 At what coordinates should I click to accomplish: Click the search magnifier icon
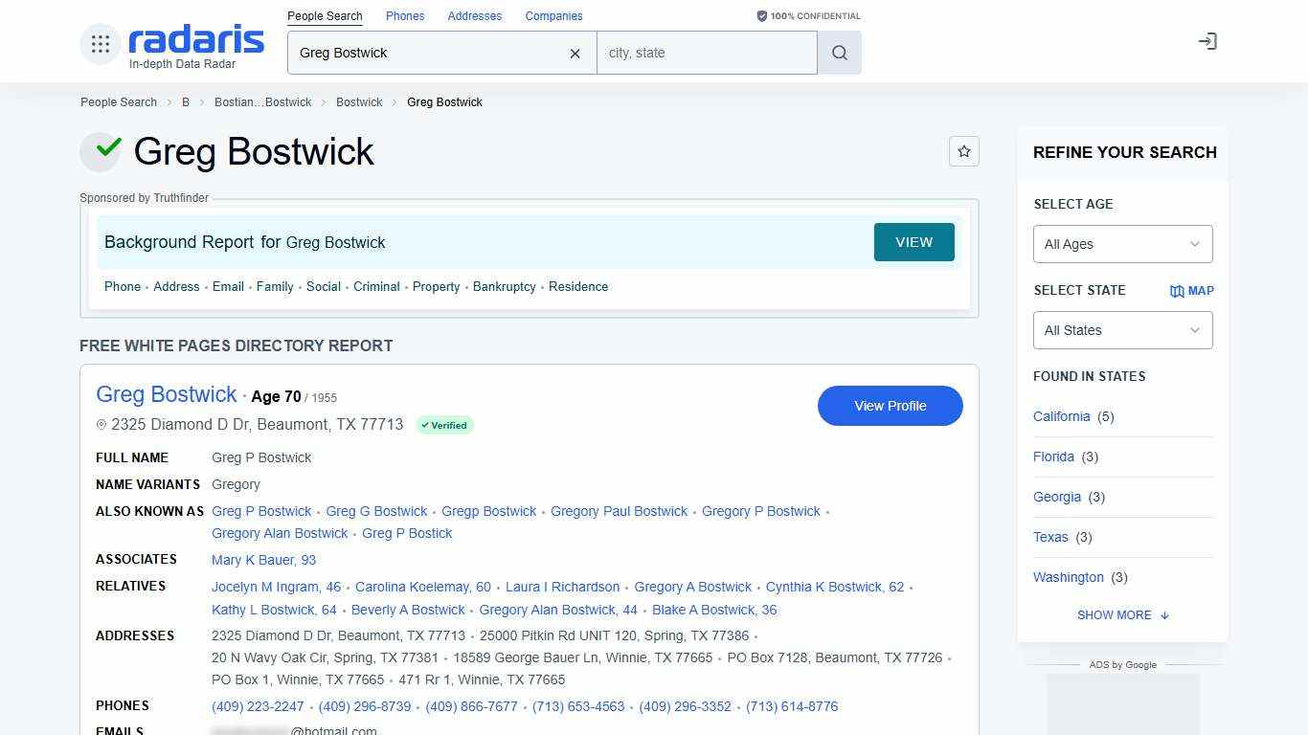coord(838,53)
